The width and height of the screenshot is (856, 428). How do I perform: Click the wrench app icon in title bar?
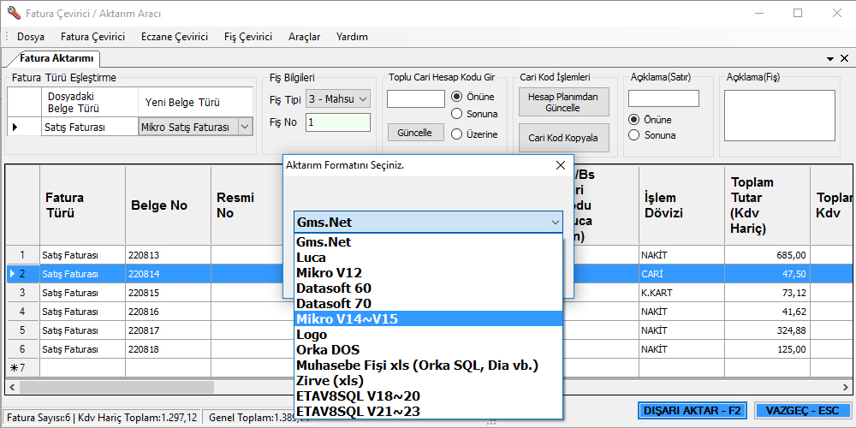14,13
